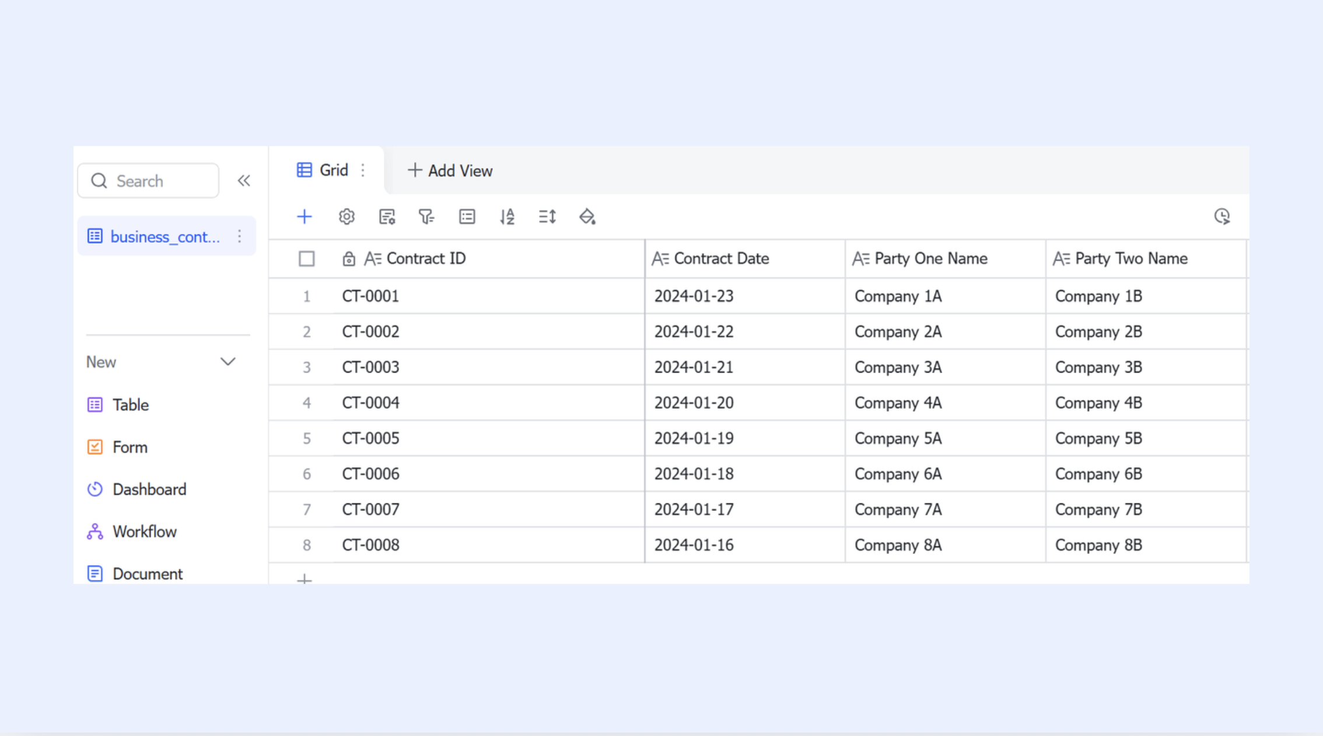Collapse sidebar with double chevron icon
This screenshot has width=1323, height=736.
pos(244,181)
